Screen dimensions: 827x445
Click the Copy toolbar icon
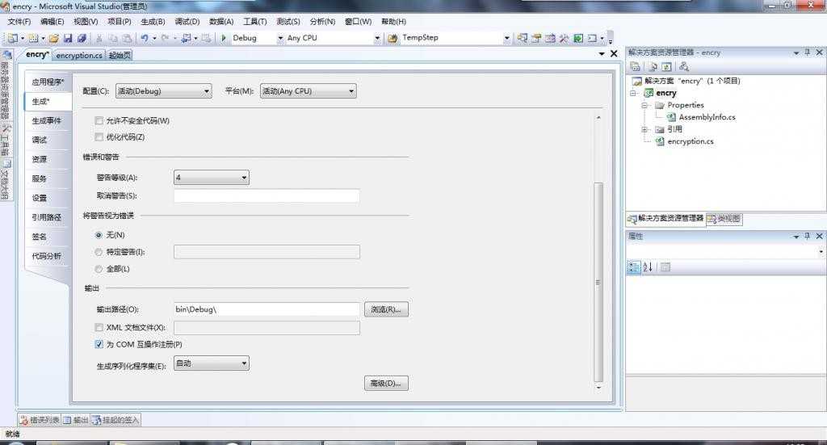[x=113, y=38]
